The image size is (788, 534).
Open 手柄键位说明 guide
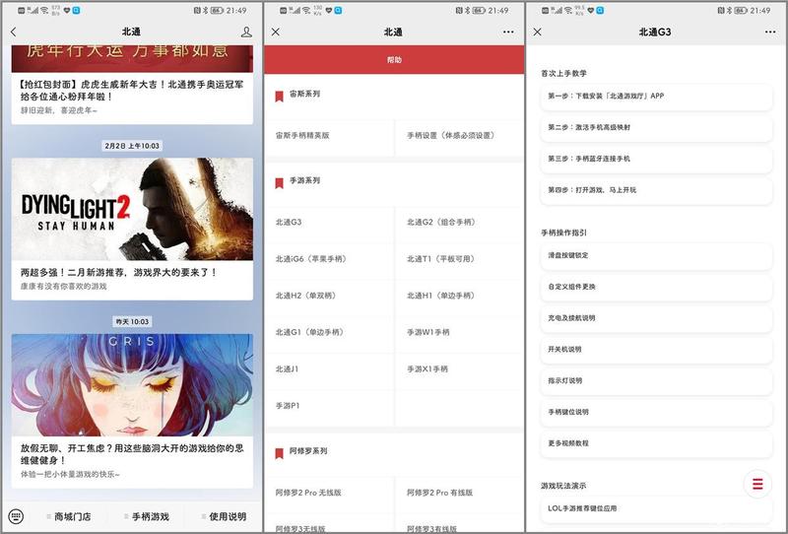pyautogui.click(x=656, y=412)
